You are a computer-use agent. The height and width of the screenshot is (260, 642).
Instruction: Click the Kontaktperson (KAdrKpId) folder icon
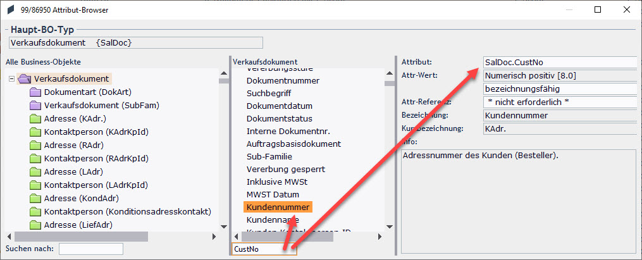(x=36, y=132)
